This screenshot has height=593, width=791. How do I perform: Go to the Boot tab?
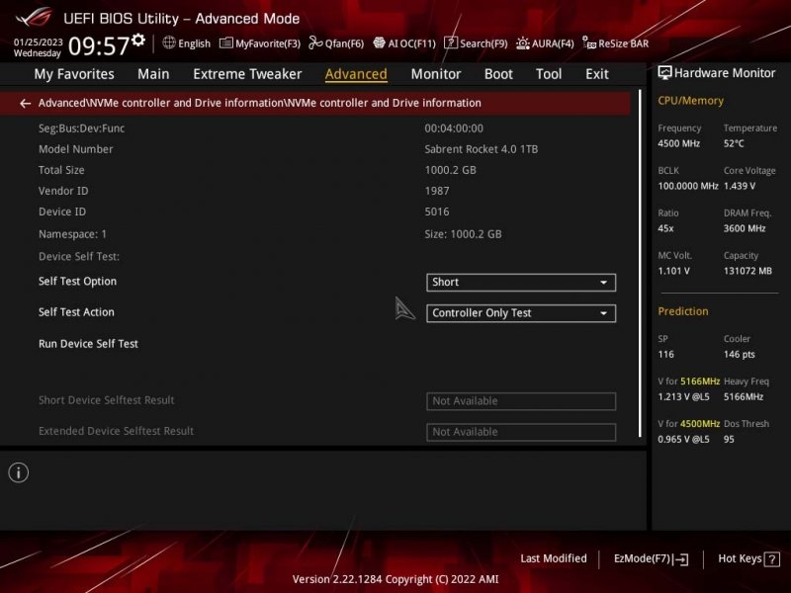tap(498, 74)
